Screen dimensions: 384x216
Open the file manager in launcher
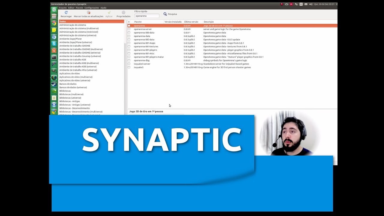click(x=54, y=16)
